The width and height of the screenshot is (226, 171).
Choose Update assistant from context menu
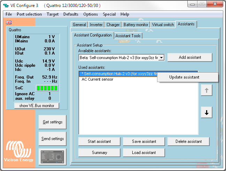coord(184,77)
